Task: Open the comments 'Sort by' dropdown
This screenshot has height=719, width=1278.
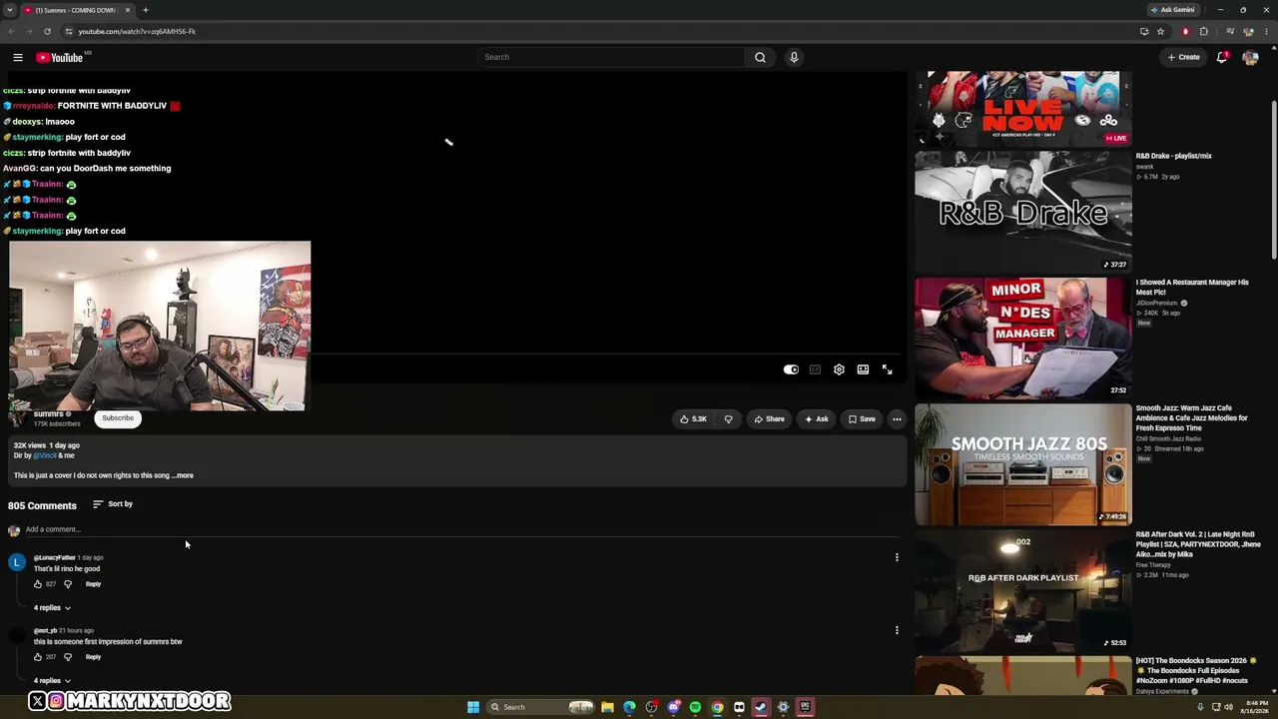Action: click(x=113, y=504)
